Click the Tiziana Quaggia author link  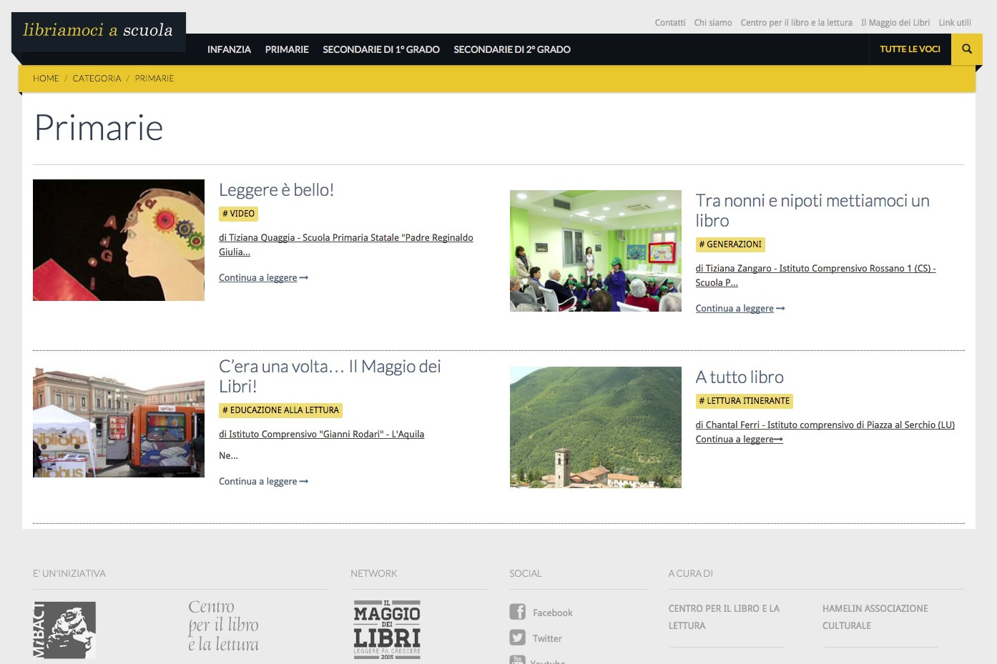[346, 244]
